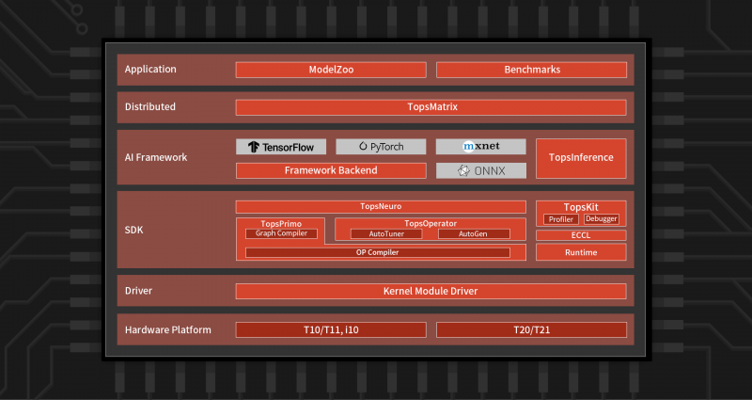Choose the AutoGen box

pyautogui.click(x=474, y=233)
